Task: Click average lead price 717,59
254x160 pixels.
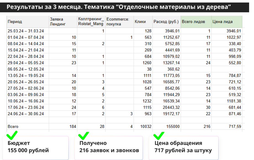Action: [x=235, y=127]
